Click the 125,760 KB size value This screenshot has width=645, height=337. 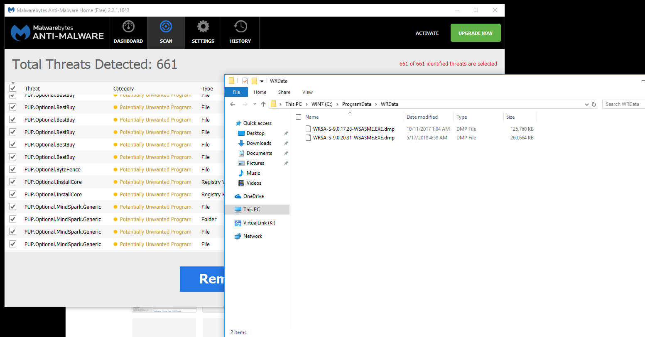(522, 129)
